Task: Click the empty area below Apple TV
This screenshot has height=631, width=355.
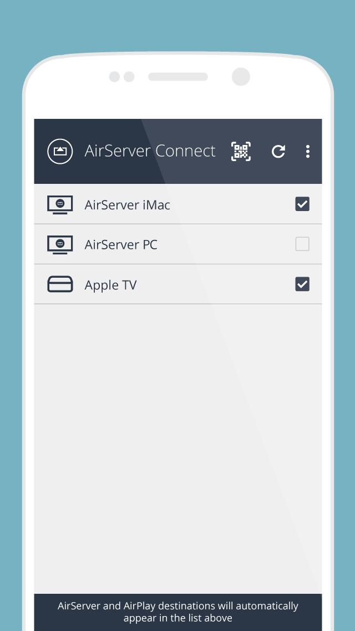Action: [177, 449]
